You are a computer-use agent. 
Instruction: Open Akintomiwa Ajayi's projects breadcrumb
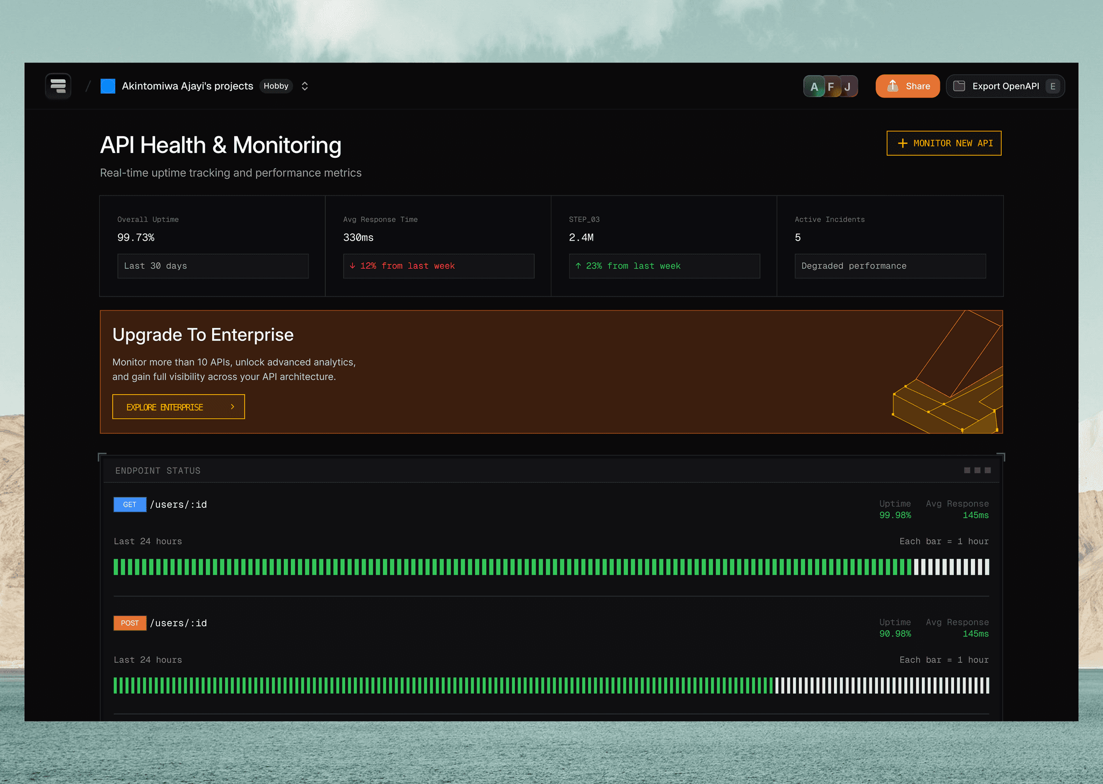pyautogui.click(x=187, y=86)
